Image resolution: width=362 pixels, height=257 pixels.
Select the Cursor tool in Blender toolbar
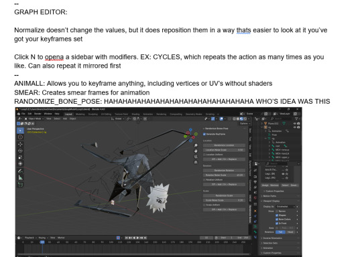20,137
